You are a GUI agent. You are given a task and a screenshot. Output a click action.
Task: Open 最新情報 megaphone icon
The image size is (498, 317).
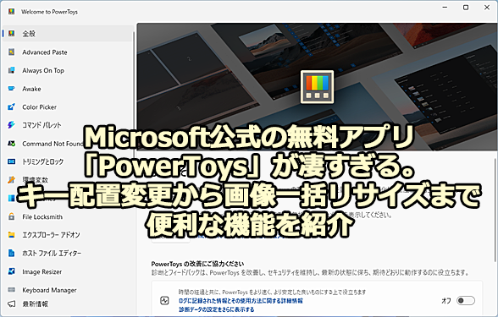tap(12, 304)
